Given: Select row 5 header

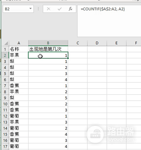Looking at the screenshot, I should [5, 73].
